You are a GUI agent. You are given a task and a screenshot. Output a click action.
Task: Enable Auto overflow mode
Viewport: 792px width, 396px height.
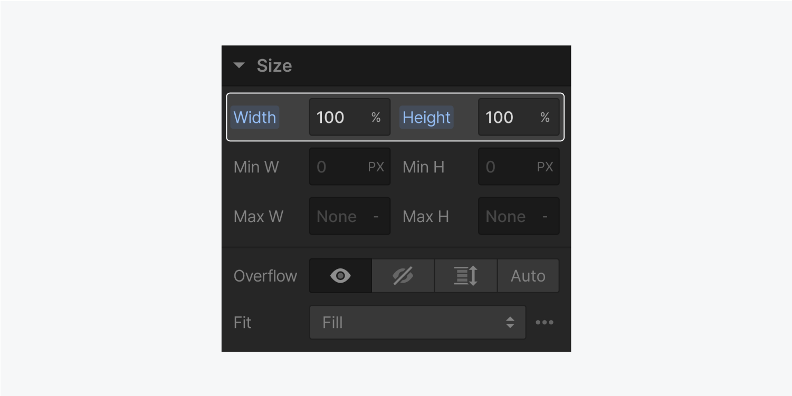tap(528, 275)
